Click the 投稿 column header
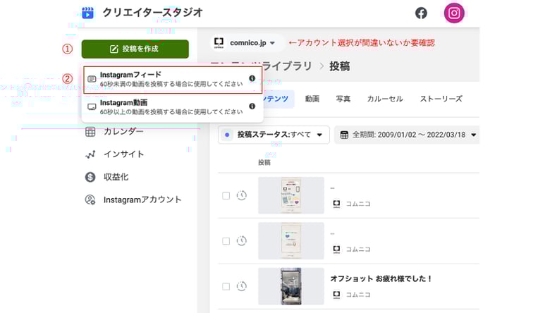Viewport: 557px width, 313px height. coord(264,162)
